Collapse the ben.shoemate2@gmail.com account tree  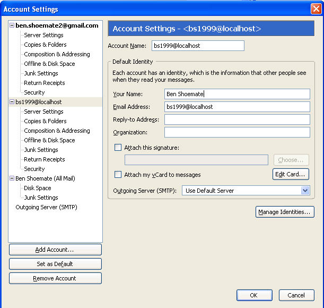pos(12,25)
